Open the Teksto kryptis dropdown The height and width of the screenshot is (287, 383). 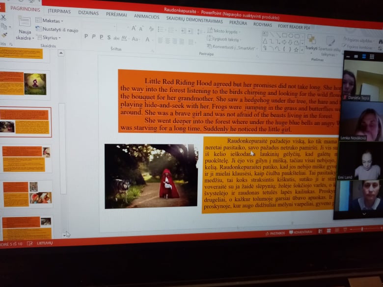[x=223, y=31]
